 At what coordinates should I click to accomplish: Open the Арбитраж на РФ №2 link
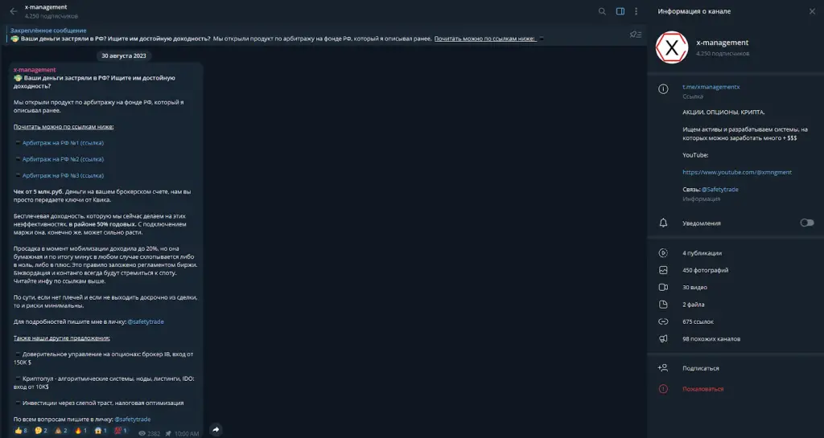click(x=63, y=159)
